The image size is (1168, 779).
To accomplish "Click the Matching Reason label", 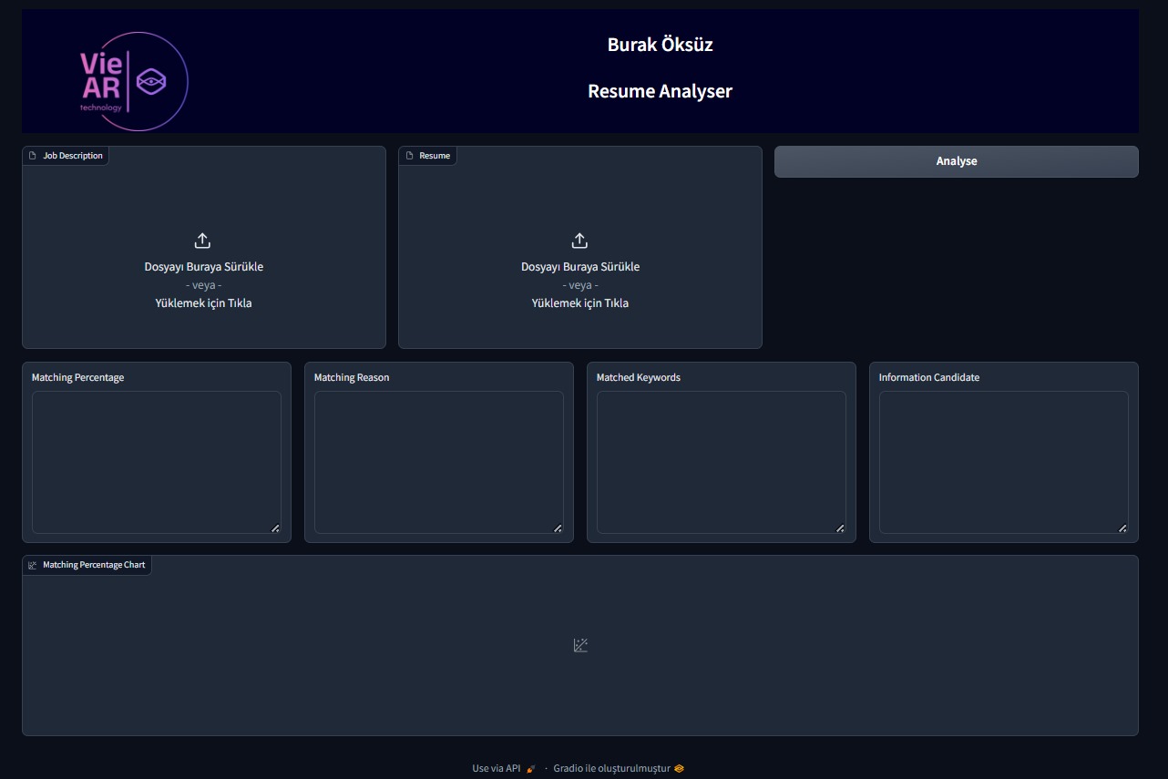I will pyautogui.click(x=352, y=377).
